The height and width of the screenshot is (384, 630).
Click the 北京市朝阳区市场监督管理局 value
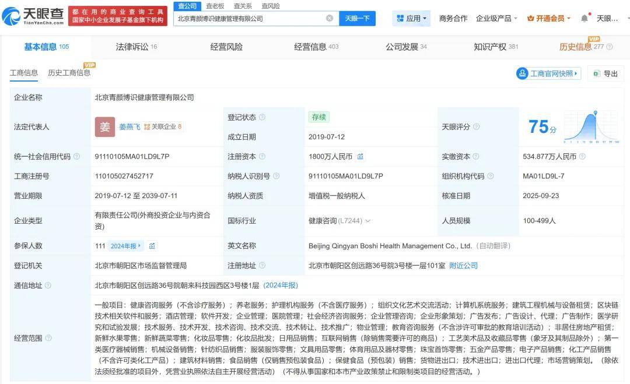tap(141, 266)
